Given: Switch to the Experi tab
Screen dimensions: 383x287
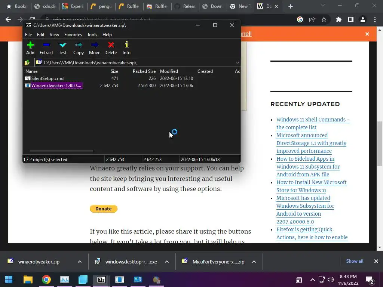Looking at the screenshot, I should click(73, 6).
